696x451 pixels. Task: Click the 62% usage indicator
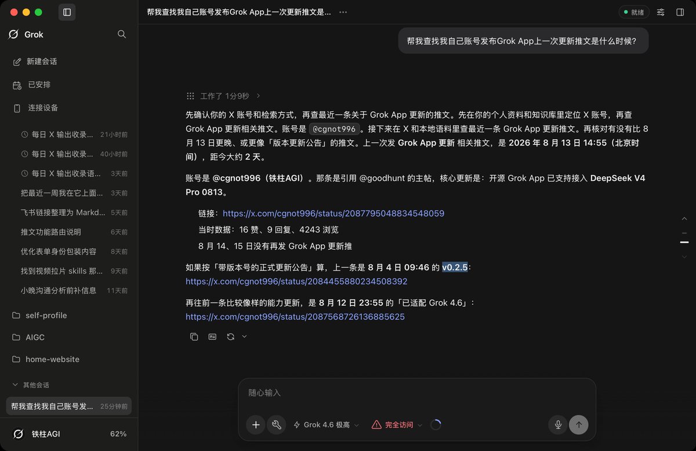point(118,434)
